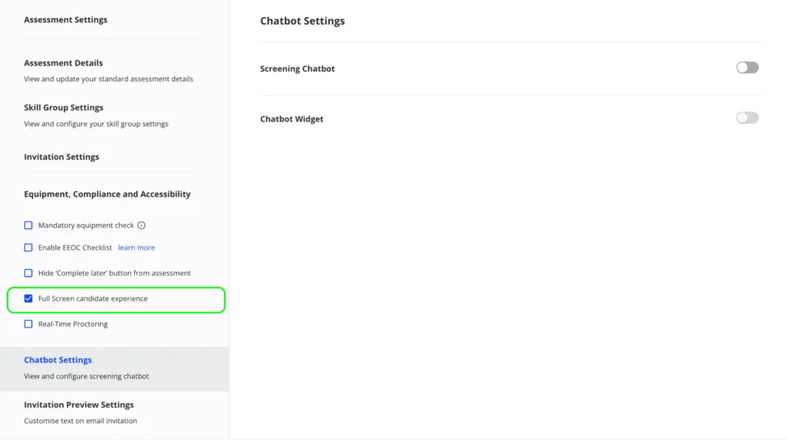Uncheck Full Screen candidate experience
The height and width of the screenshot is (440, 788).
pyautogui.click(x=28, y=299)
